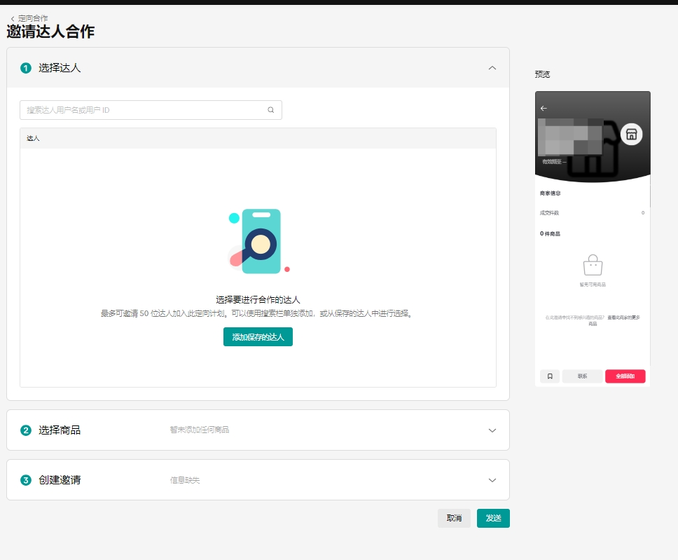Click the 达人 column header

33,138
